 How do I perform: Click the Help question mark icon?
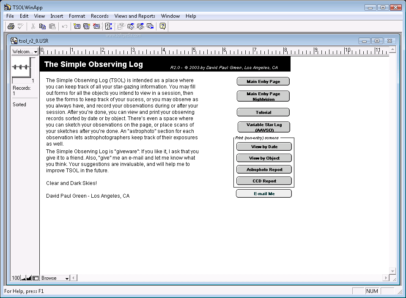click(162, 26)
